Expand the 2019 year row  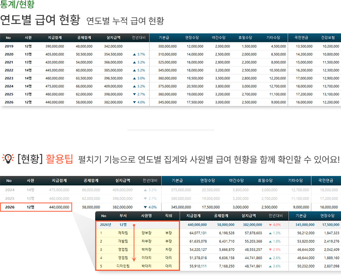(x=9, y=46)
